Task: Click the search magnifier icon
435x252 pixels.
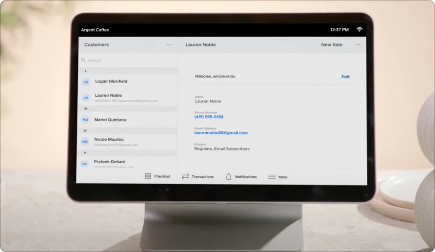Action: [83, 60]
